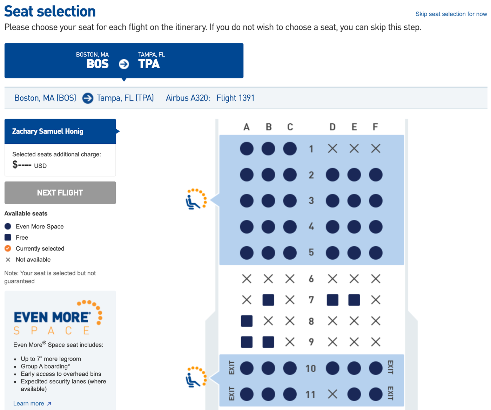Image resolution: width=491 pixels, height=410 pixels.
Task: Choose seat 1A
Action: (247, 148)
